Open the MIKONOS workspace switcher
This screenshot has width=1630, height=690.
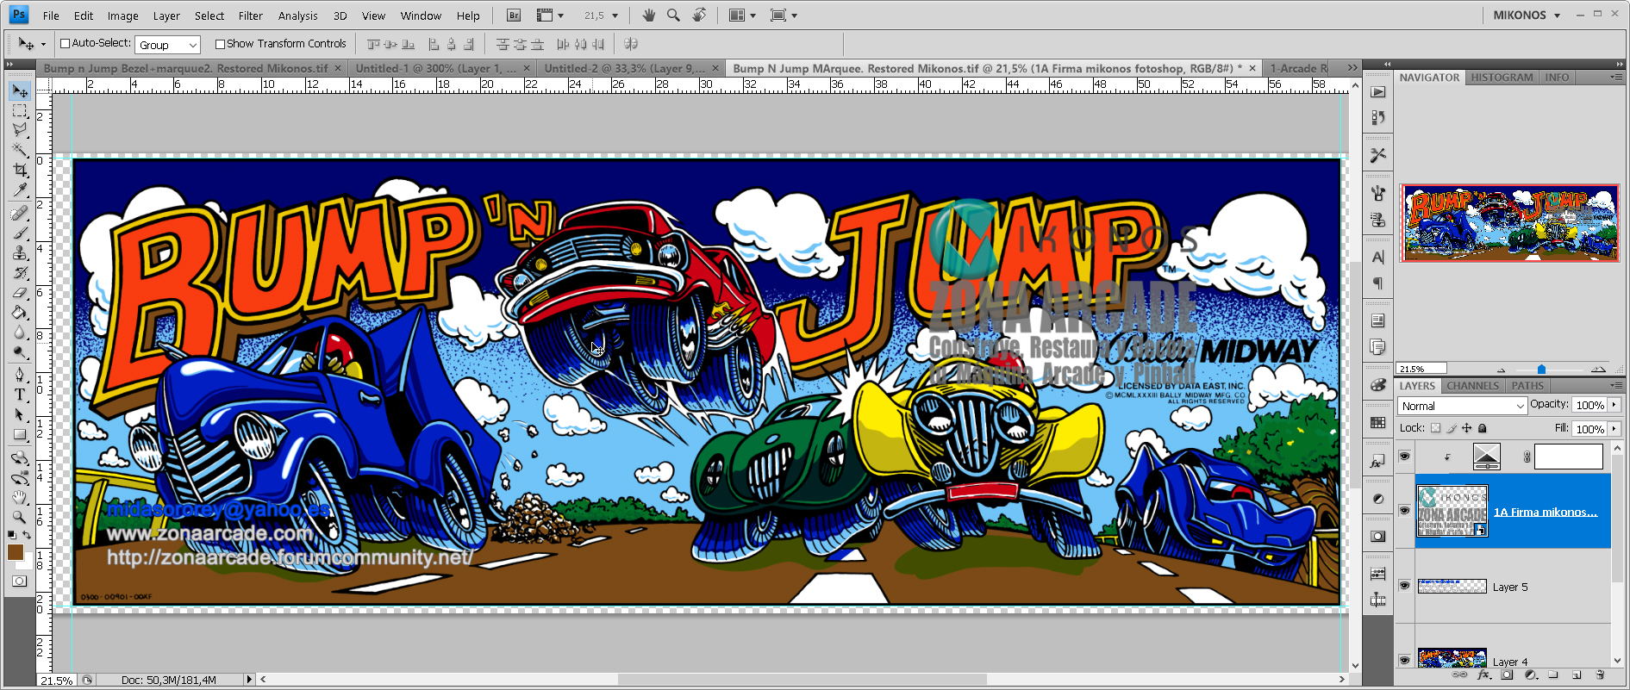point(1527,15)
